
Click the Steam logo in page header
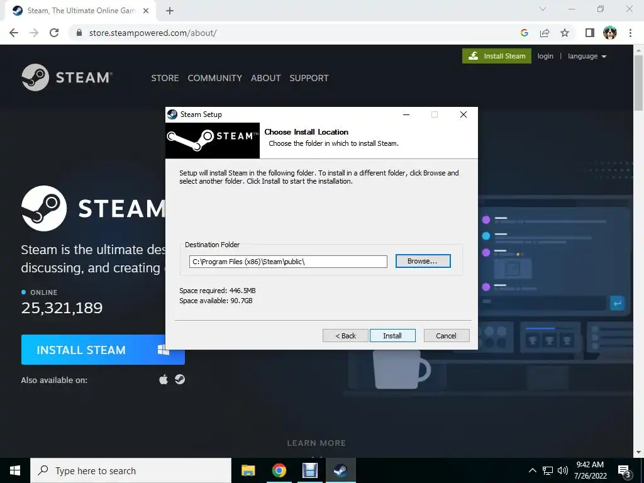pos(67,77)
